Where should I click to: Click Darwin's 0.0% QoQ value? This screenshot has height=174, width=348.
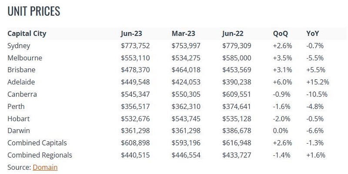click(x=281, y=131)
